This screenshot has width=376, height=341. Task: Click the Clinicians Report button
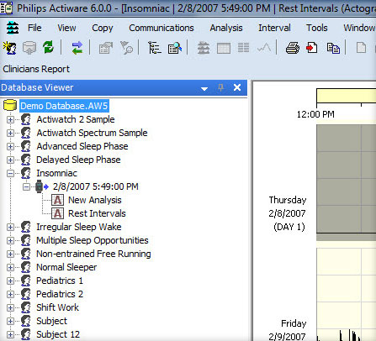click(36, 69)
